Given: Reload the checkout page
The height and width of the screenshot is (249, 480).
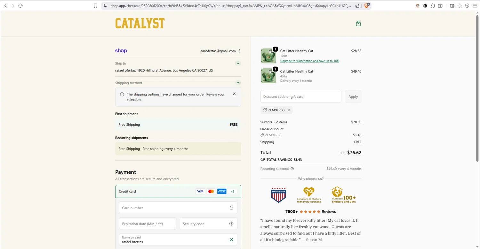Looking at the screenshot, I should tap(20, 6).
